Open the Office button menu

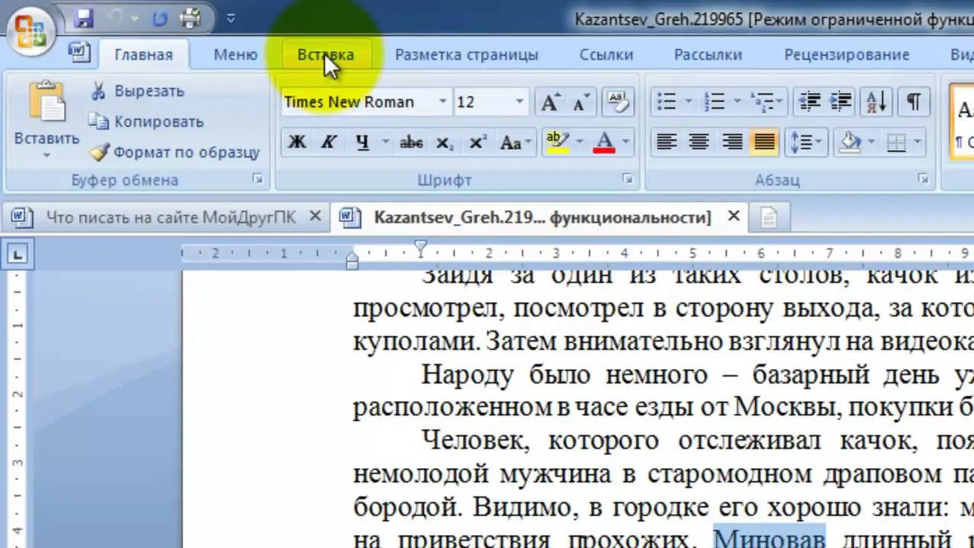[30, 33]
